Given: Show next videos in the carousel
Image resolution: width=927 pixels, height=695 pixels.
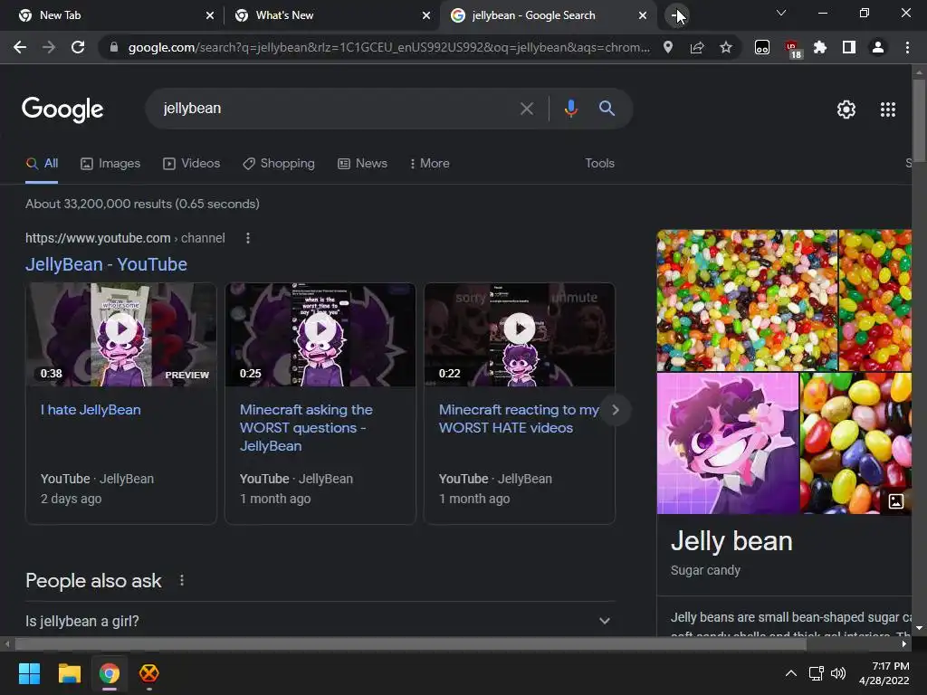Looking at the screenshot, I should (616, 410).
